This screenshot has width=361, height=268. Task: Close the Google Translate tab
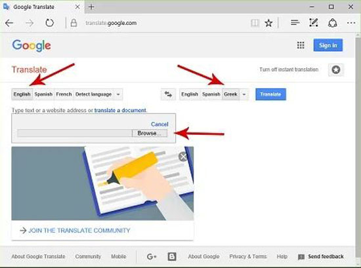coord(77,7)
